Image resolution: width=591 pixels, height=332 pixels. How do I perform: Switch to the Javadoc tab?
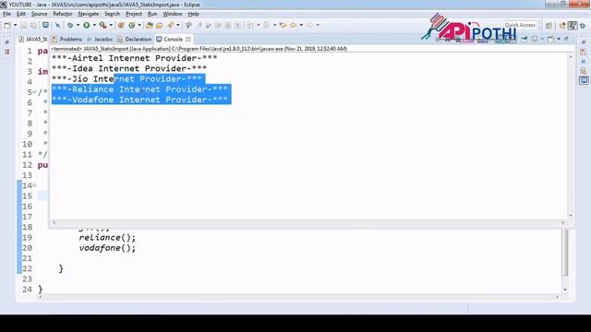[x=100, y=39]
